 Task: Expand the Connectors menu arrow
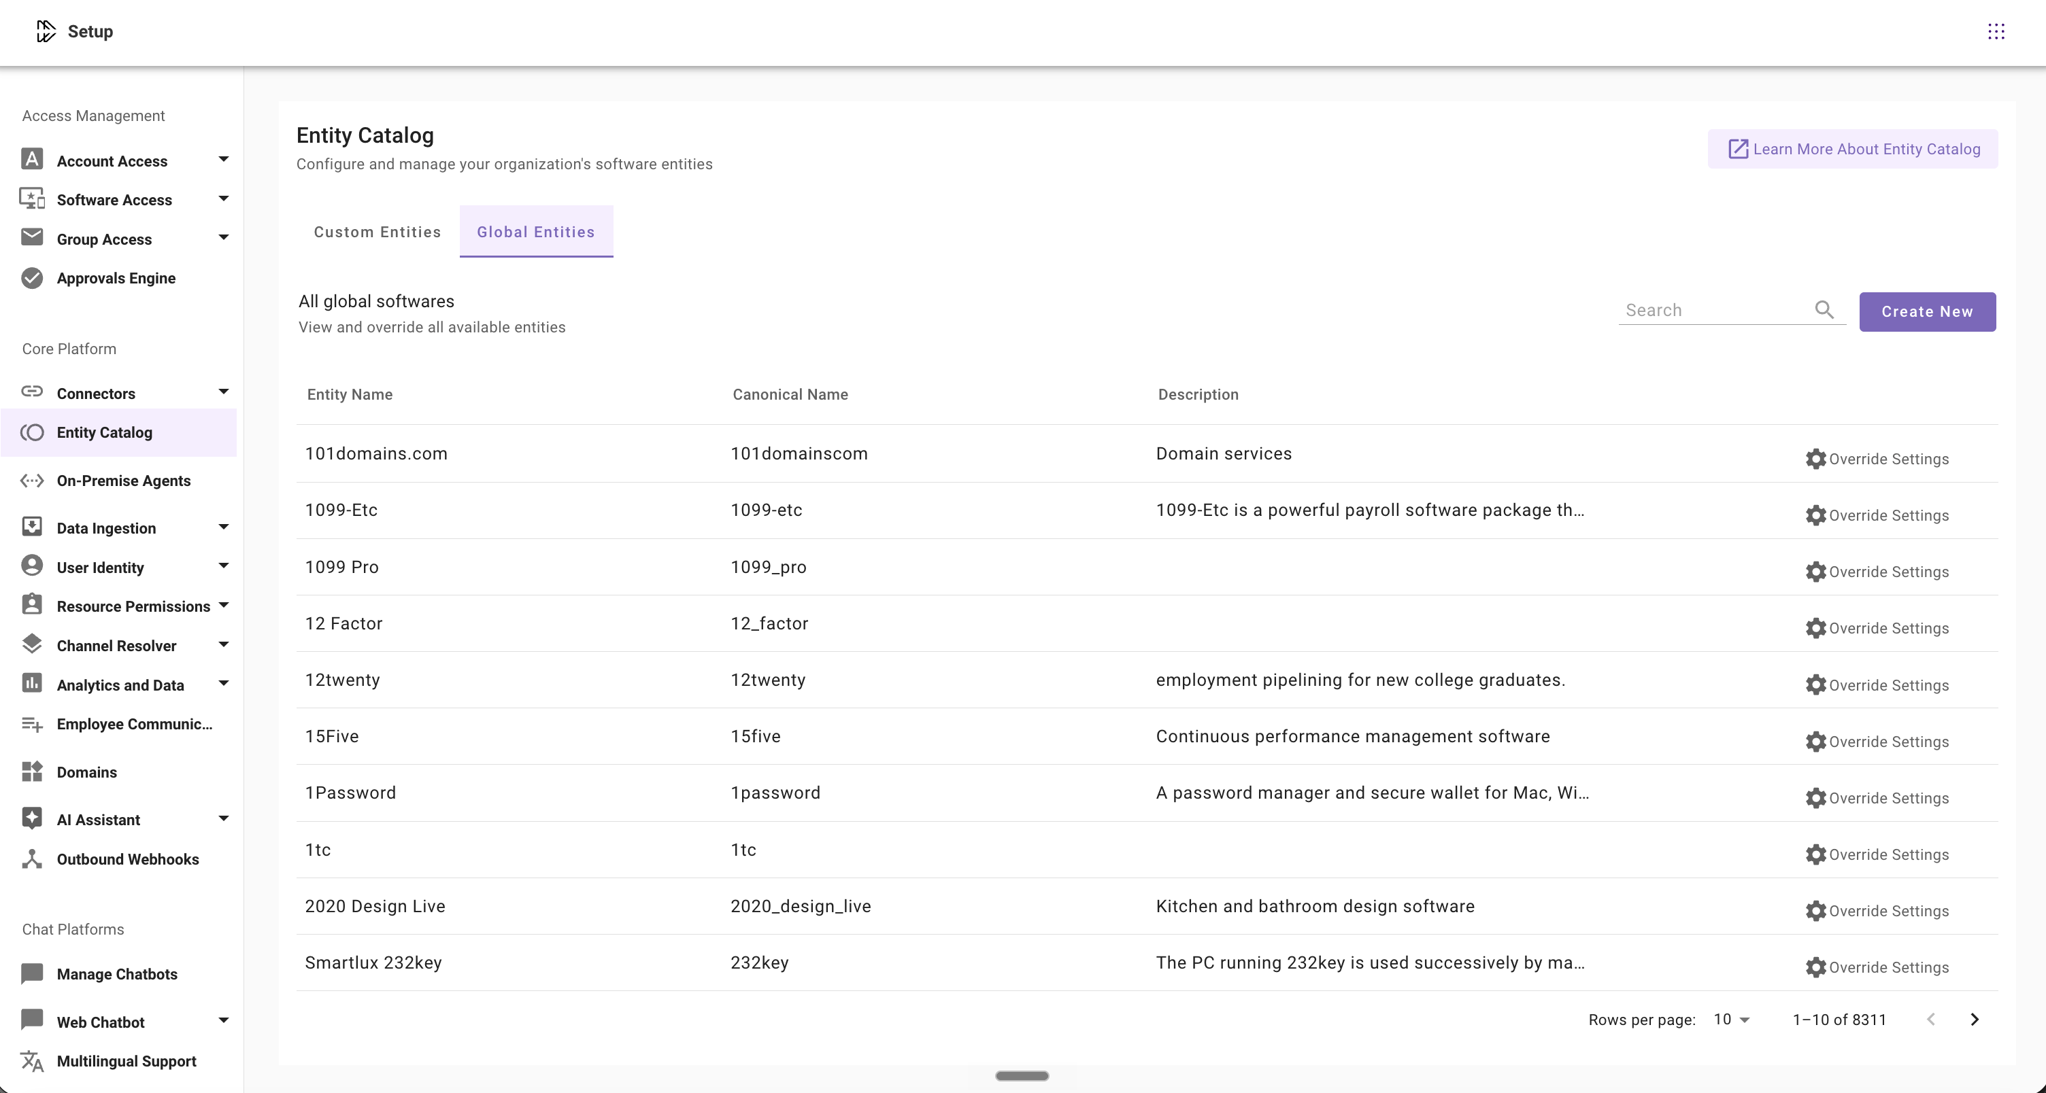[223, 392]
